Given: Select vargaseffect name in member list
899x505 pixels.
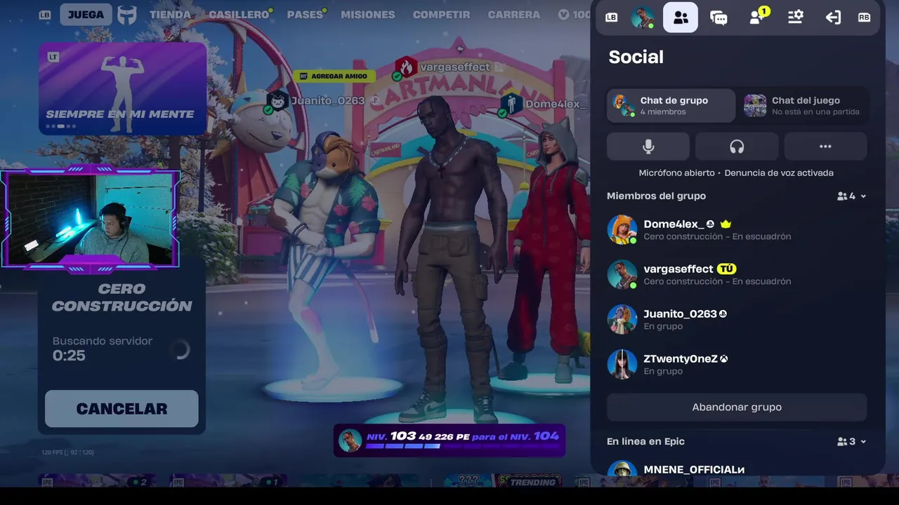Looking at the screenshot, I should coord(678,269).
